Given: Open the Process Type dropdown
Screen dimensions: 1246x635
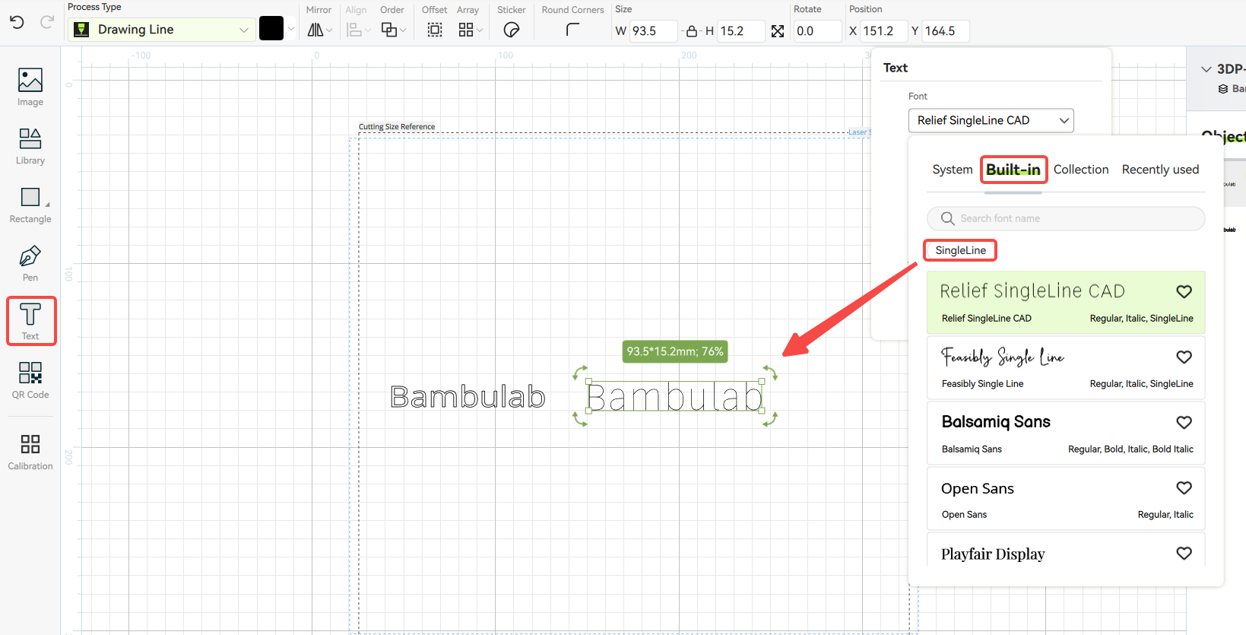Looking at the screenshot, I should pos(162,30).
